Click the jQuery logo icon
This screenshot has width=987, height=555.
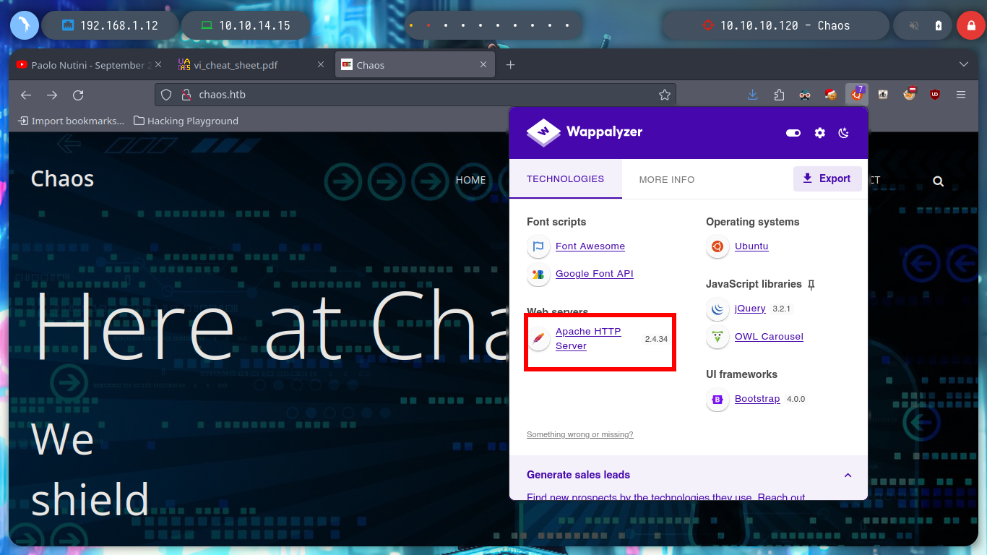click(x=717, y=309)
